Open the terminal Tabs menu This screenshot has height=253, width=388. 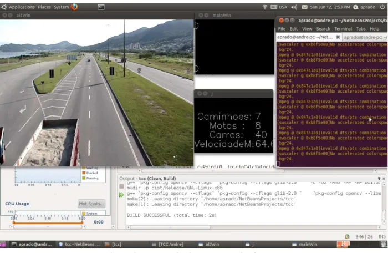[361, 29]
